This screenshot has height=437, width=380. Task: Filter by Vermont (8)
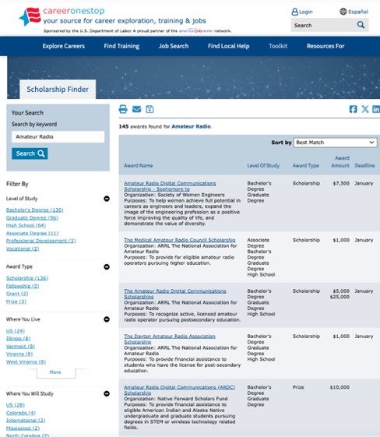coord(20,346)
